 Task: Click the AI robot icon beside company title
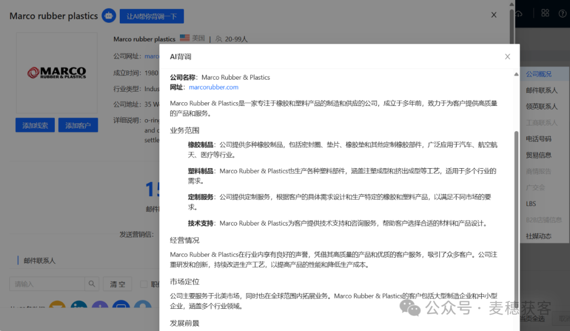pos(109,16)
